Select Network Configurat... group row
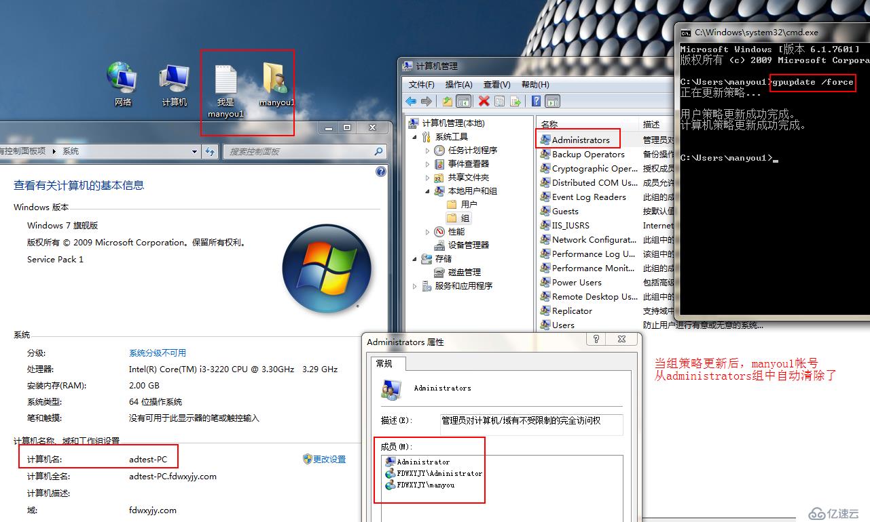Screen dimensions: 870x522 pyautogui.click(x=588, y=240)
